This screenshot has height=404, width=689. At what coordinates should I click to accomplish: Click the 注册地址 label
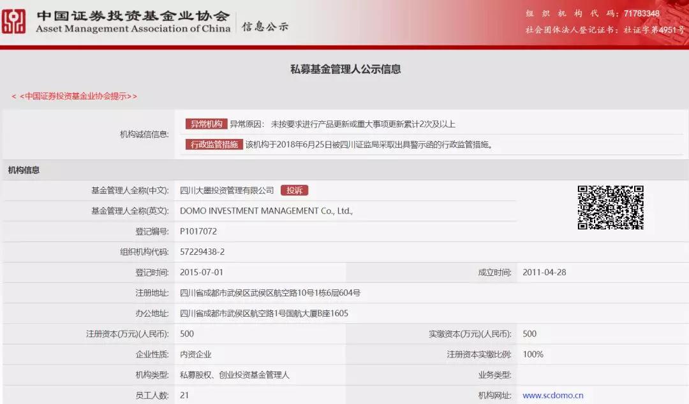coord(152,293)
